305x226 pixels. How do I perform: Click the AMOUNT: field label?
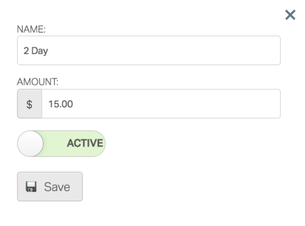coord(38,82)
